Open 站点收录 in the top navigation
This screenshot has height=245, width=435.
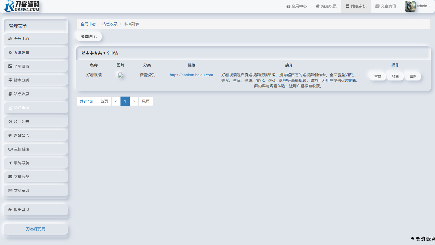pyautogui.click(x=326, y=6)
